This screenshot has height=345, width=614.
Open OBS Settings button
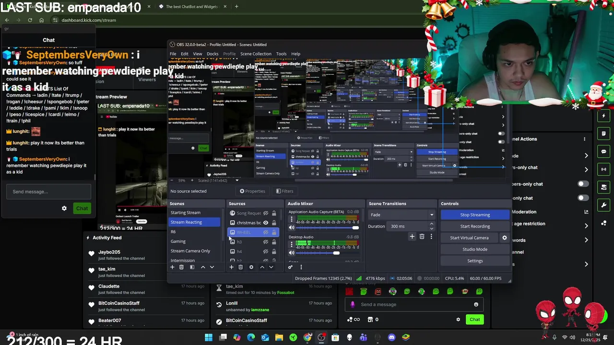tap(475, 261)
